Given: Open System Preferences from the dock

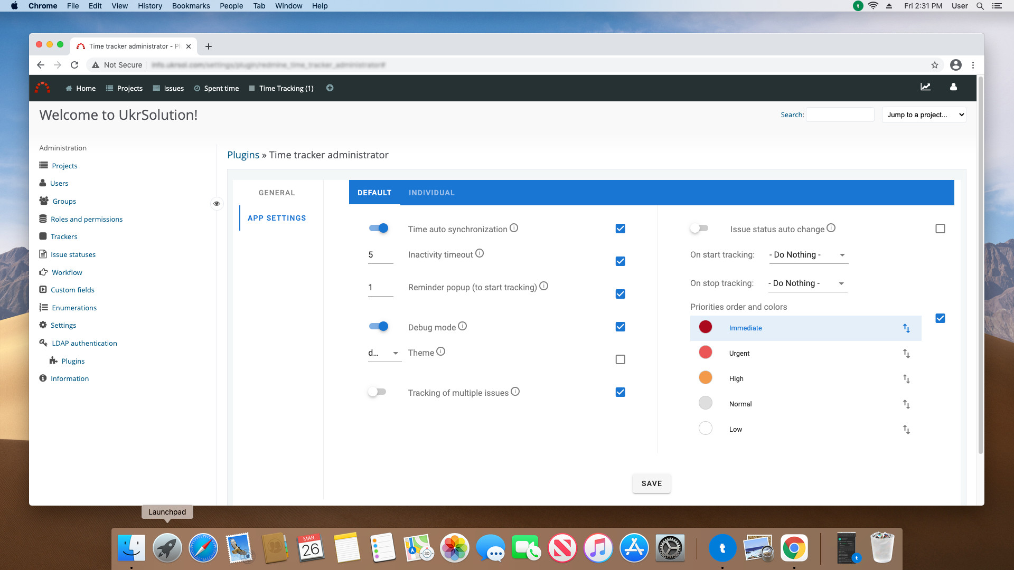Looking at the screenshot, I should tap(670, 548).
